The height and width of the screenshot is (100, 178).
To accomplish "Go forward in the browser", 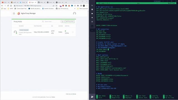I will click(x=5, y=6).
